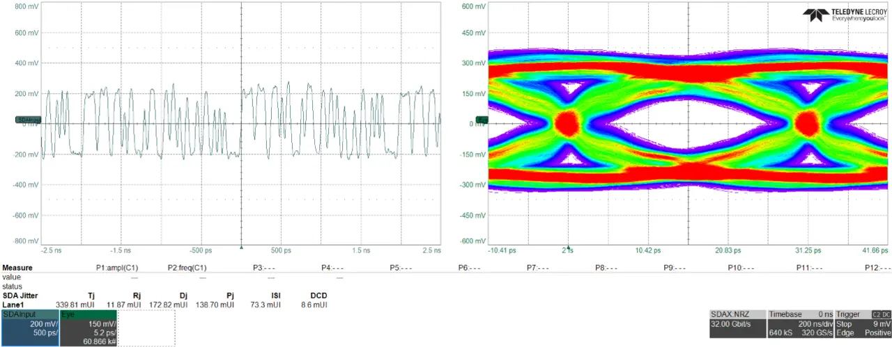Click the Tj jitter value 339.81 mUI
The image size is (892, 347).
pos(73,305)
